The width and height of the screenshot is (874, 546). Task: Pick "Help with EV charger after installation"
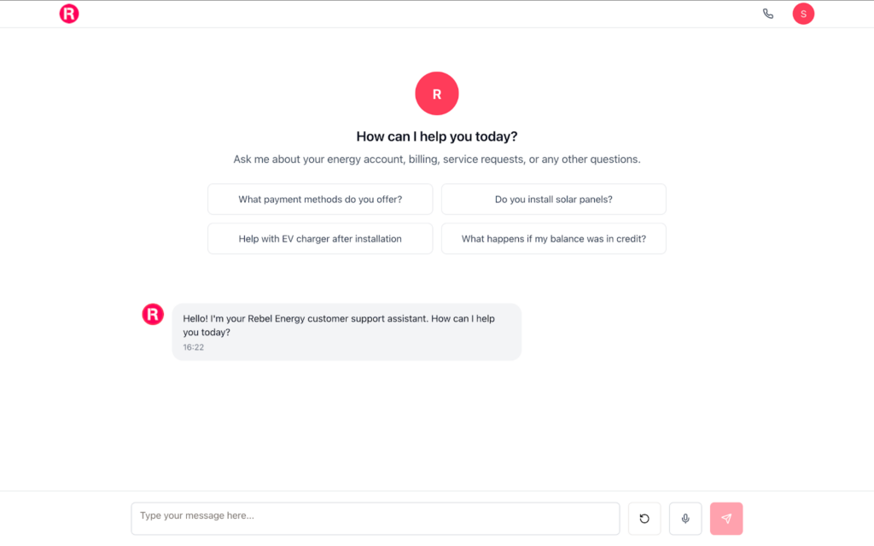[x=320, y=239]
